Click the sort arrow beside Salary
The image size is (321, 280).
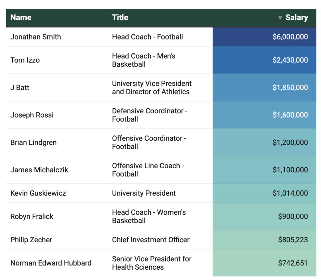point(280,18)
